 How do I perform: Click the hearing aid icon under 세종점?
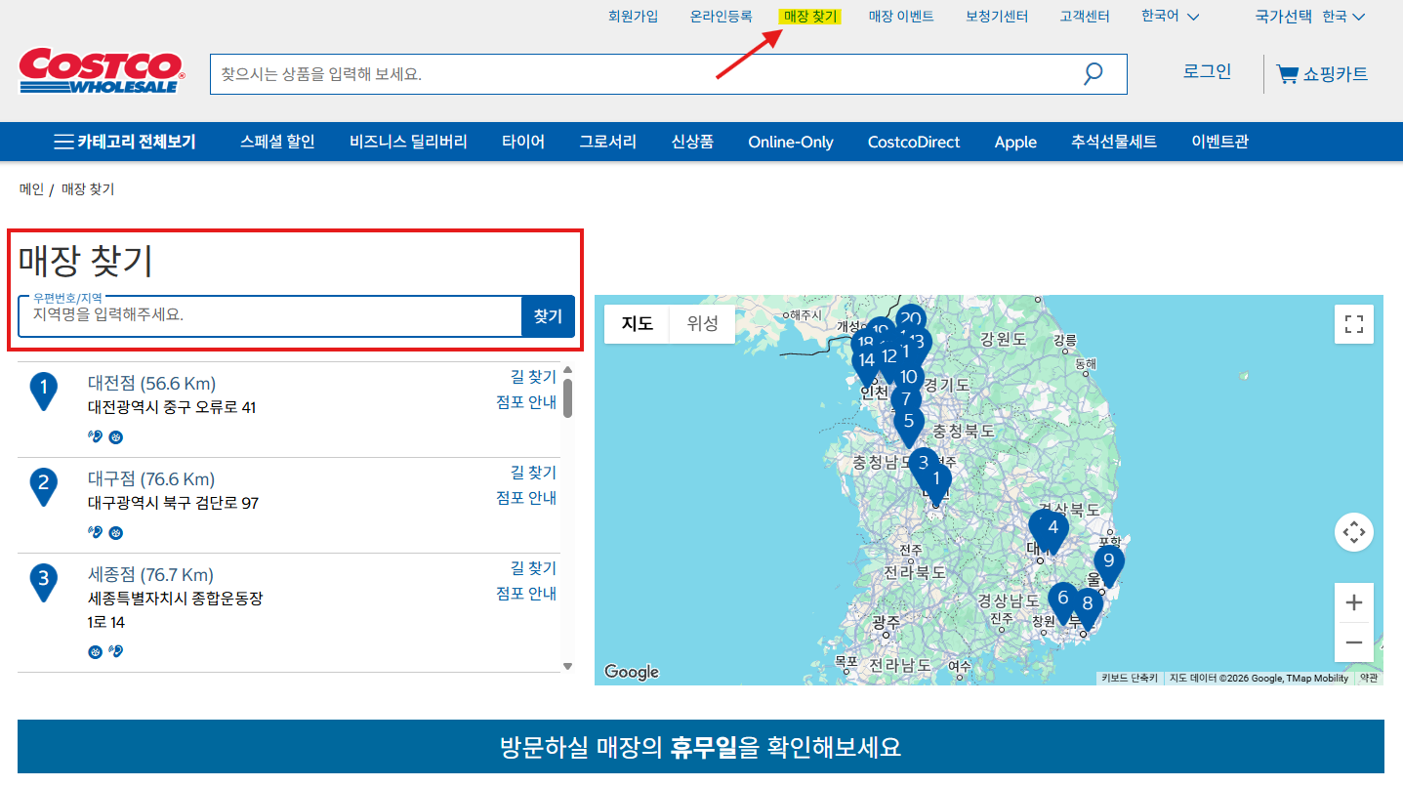pos(115,651)
